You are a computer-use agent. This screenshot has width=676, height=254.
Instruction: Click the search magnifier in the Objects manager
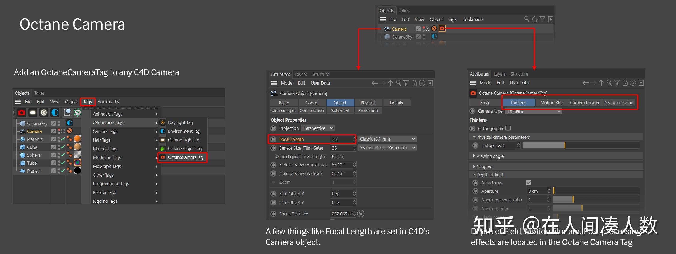click(527, 19)
